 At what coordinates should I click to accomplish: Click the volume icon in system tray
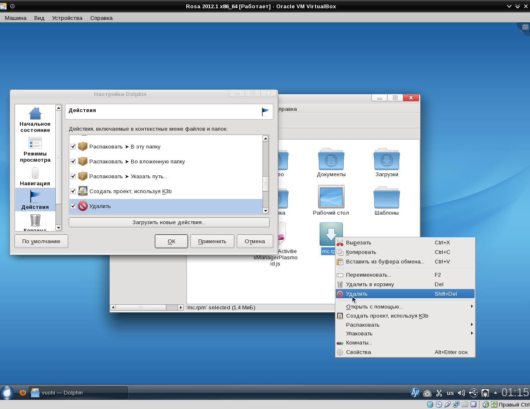[461, 393]
